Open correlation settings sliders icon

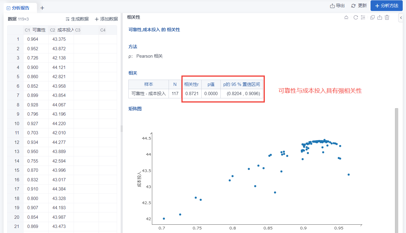click(363, 18)
